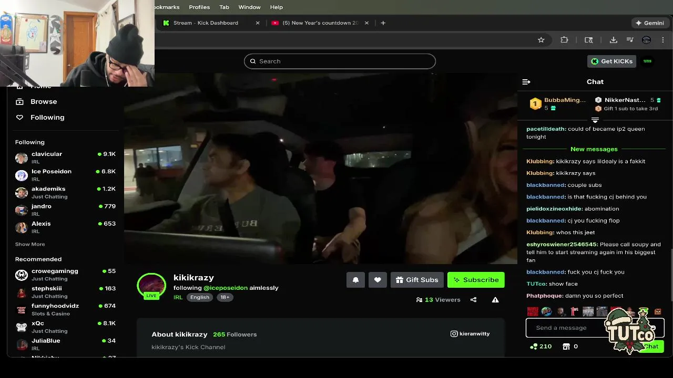Screen dimensions: 673x378
Task: Collapse the chat panel with arrow icon
Action: tap(526, 82)
